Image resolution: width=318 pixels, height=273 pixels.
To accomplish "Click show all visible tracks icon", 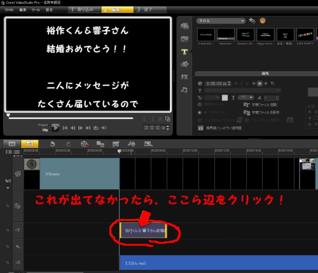I will 8,152.
